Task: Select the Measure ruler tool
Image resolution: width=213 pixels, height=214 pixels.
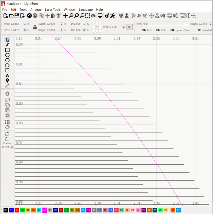Action: click(x=7, y=86)
